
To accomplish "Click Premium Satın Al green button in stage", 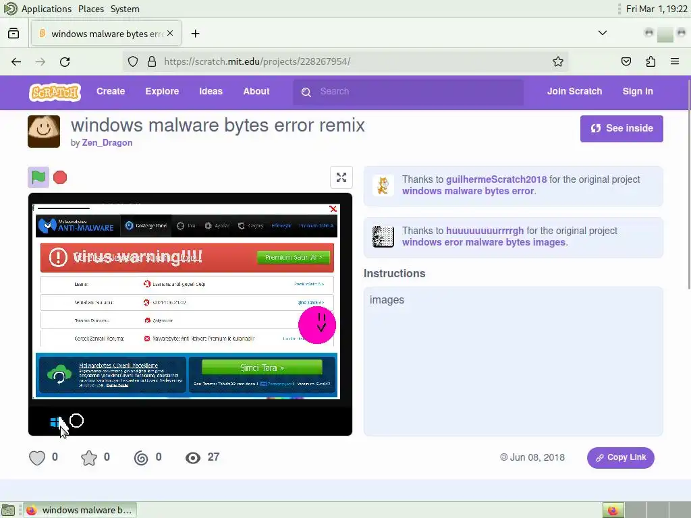I will [x=293, y=257].
